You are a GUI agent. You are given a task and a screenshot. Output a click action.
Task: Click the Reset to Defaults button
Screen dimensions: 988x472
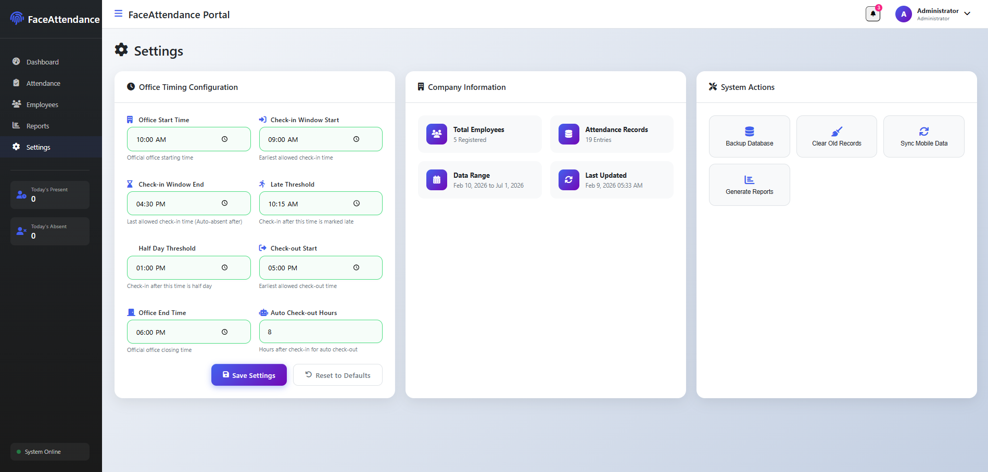338,375
